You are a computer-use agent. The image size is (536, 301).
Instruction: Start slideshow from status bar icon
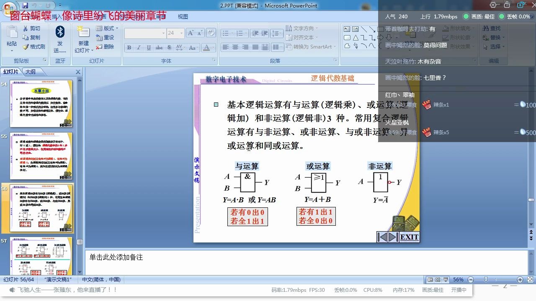coord(446,280)
